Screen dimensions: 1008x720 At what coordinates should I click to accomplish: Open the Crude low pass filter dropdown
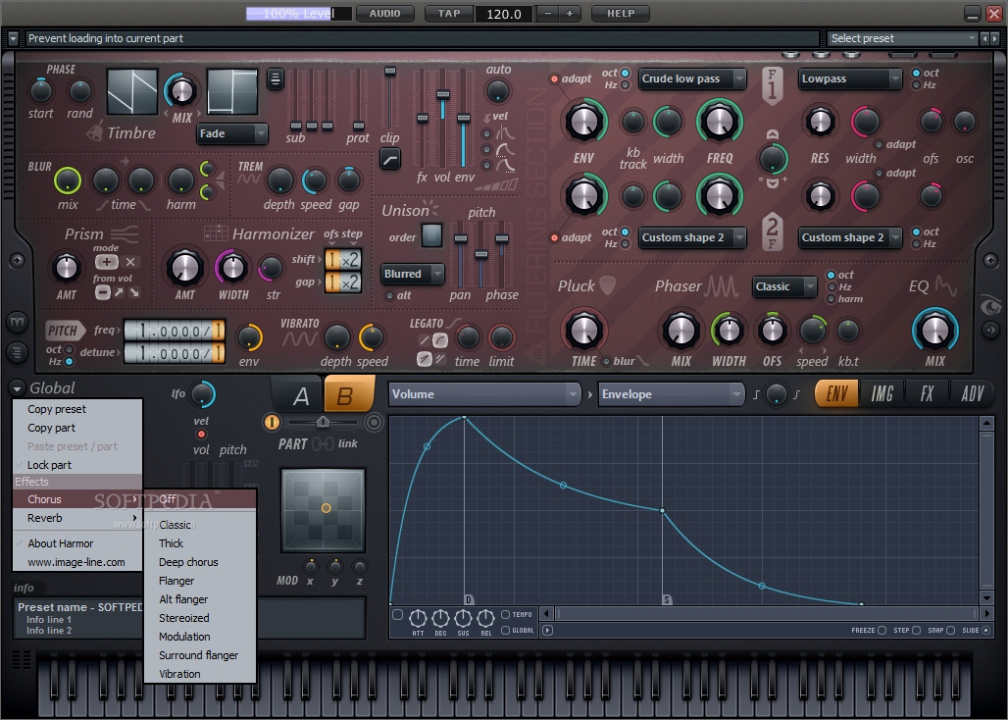692,79
